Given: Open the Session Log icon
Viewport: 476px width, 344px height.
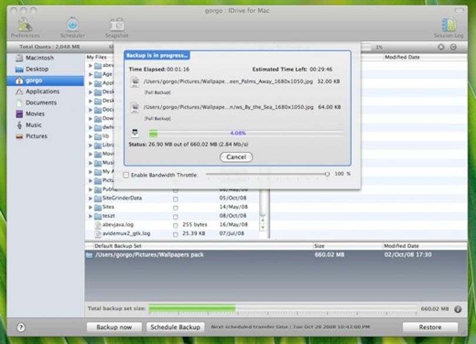Looking at the screenshot, I should click(449, 25).
